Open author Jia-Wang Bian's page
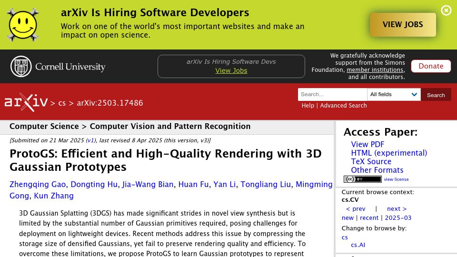457x257 pixels. pyautogui.click(x=148, y=184)
